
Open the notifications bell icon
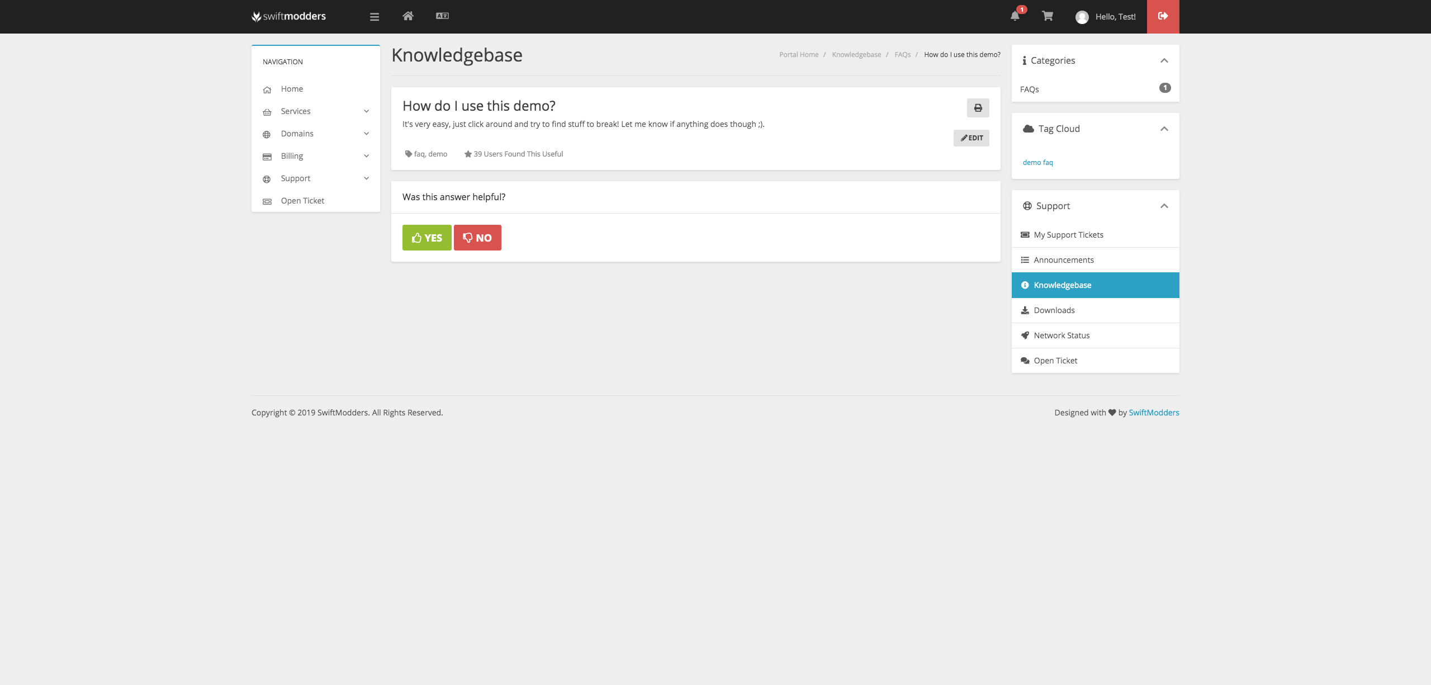coord(1015,16)
